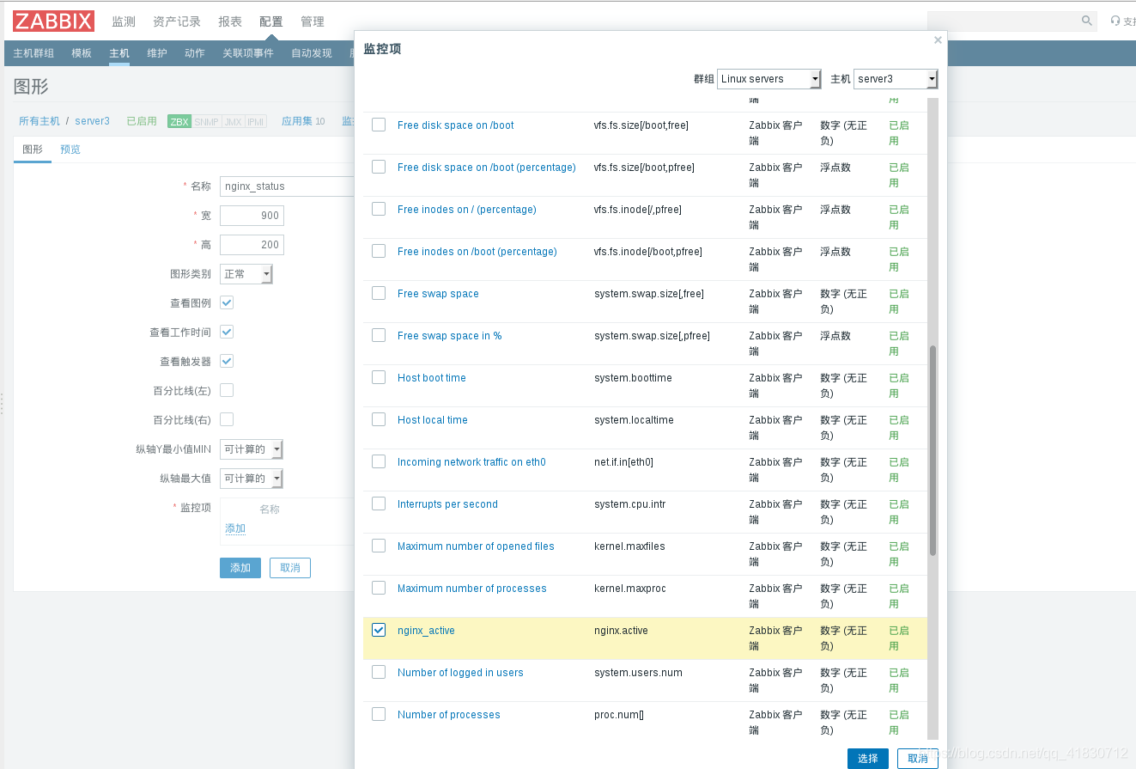Open Maximum number of opened files link
The width and height of the screenshot is (1136, 769).
[x=476, y=546]
